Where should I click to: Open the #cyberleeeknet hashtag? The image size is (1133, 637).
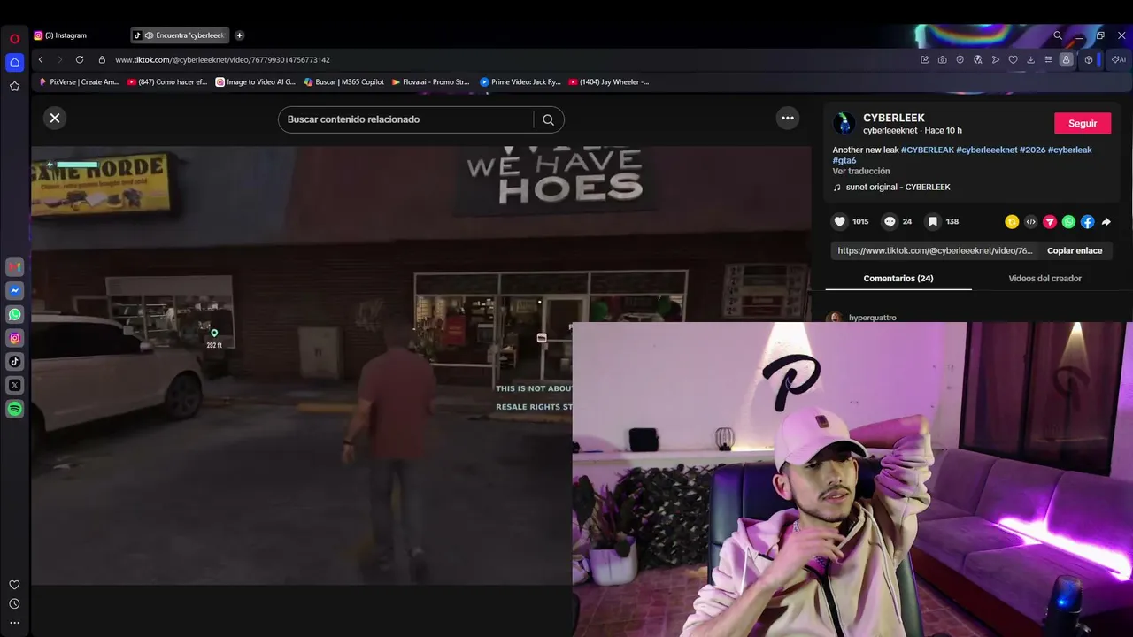point(987,150)
